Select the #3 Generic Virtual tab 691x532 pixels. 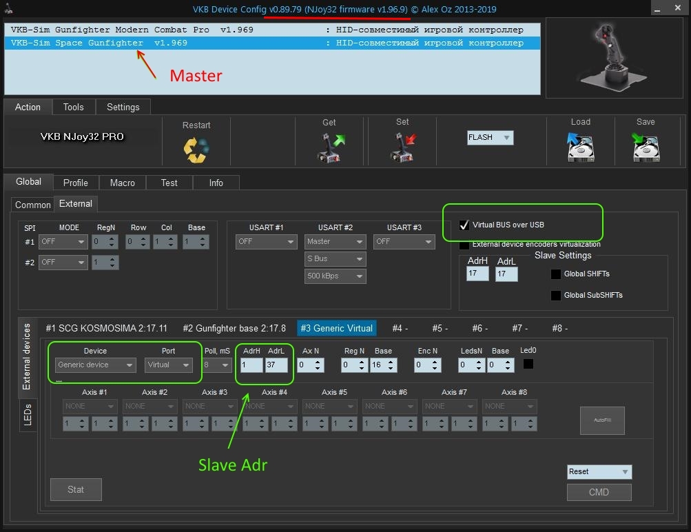[336, 328]
